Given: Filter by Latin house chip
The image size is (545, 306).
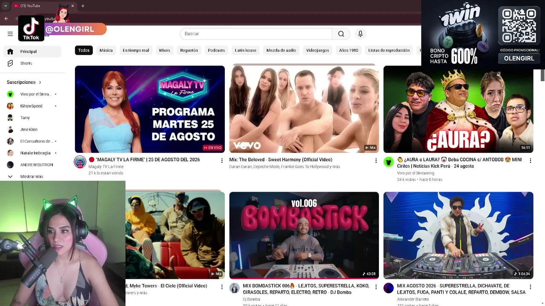Looking at the screenshot, I should 246,51.
